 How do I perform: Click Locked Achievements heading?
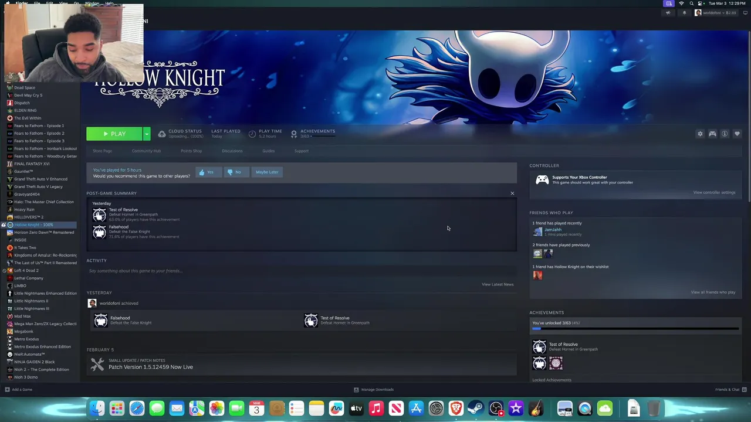(552, 380)
